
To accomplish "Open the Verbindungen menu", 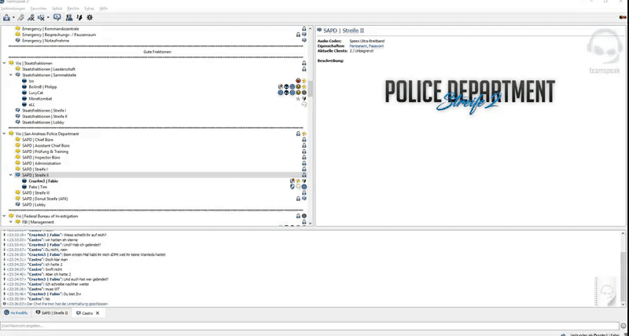I will coord(13,9).
